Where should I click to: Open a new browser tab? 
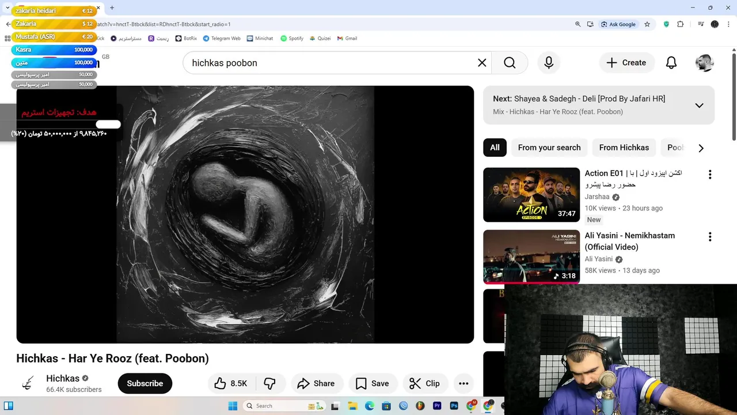pyautogui.click(x=112, y=8)
